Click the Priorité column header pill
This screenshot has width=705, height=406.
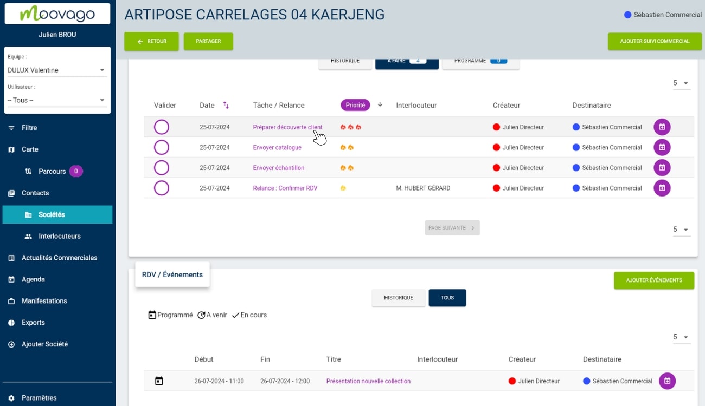tap(355, 105)
